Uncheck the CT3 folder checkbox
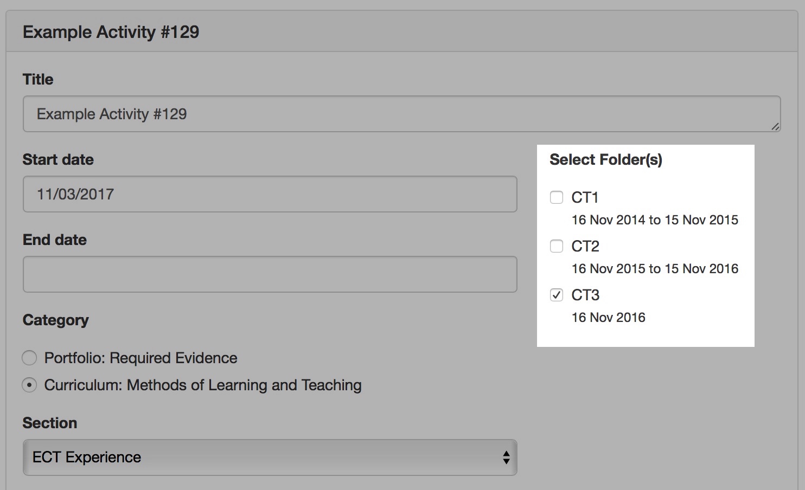 pos(557,295)
